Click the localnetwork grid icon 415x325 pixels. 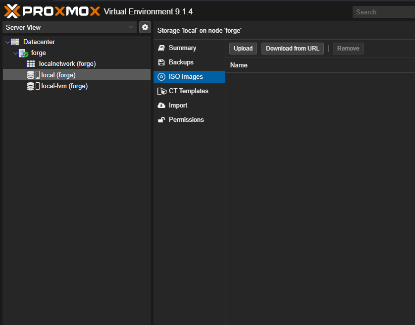[31, 64]
